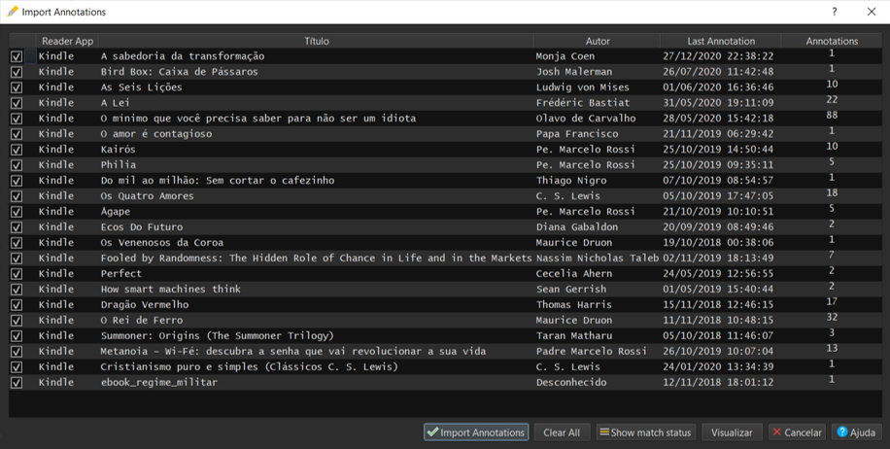
Task: Select title 'Os Quatro Amores'
Action: pos(147,196)
